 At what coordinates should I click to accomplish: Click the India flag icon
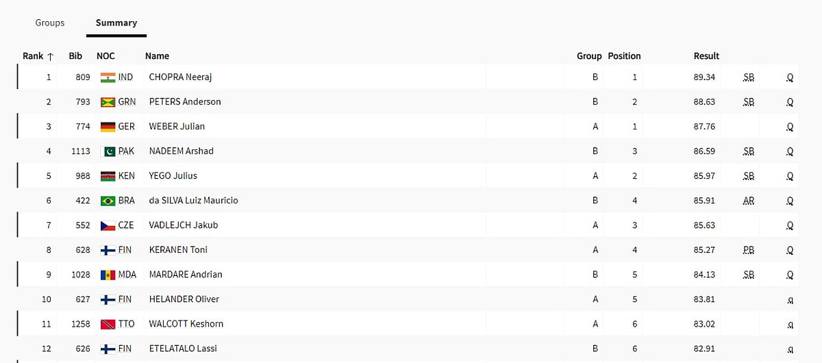[x=108, y=77]
